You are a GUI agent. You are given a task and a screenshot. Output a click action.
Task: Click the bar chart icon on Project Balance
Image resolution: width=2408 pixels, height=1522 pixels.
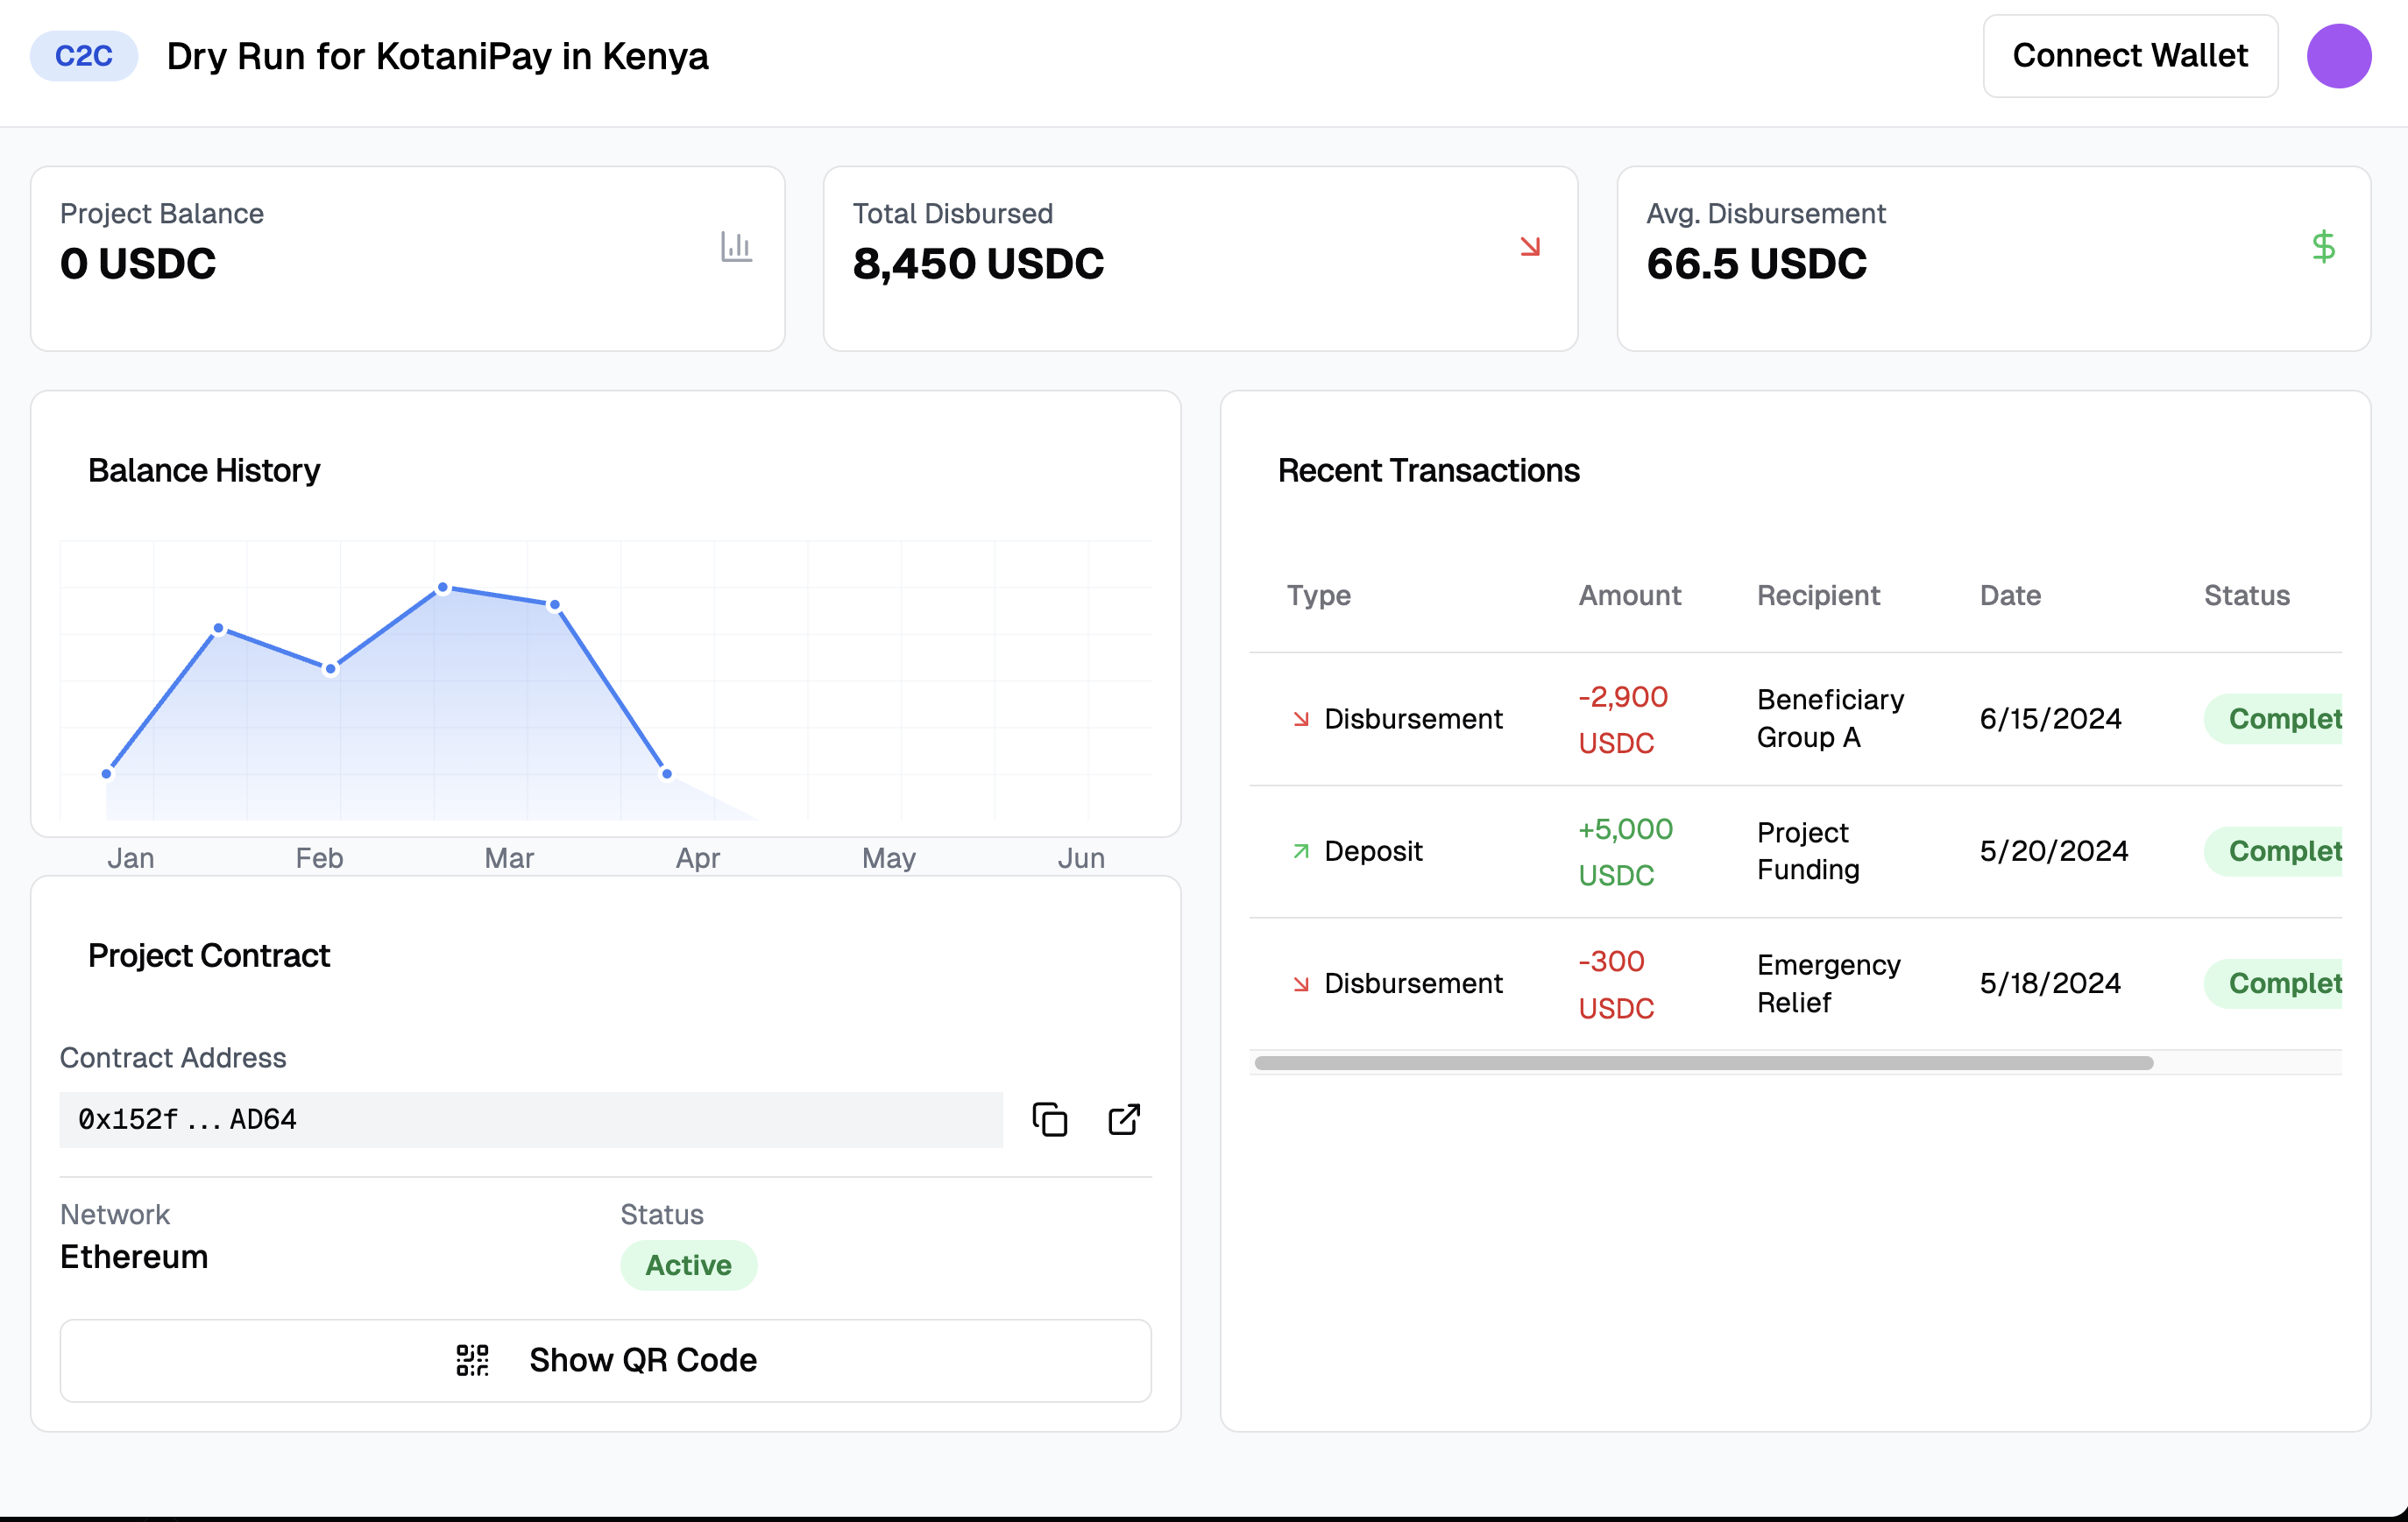point(736,247)
